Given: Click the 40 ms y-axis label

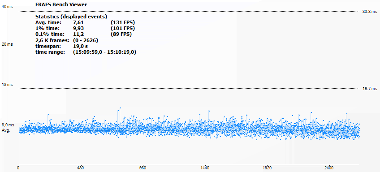Looking at the screenshot, I should pyautogui.click(x=7, y=7).
